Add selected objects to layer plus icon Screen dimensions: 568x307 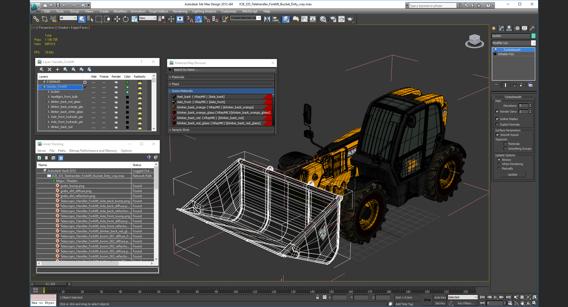click(57, 69)
